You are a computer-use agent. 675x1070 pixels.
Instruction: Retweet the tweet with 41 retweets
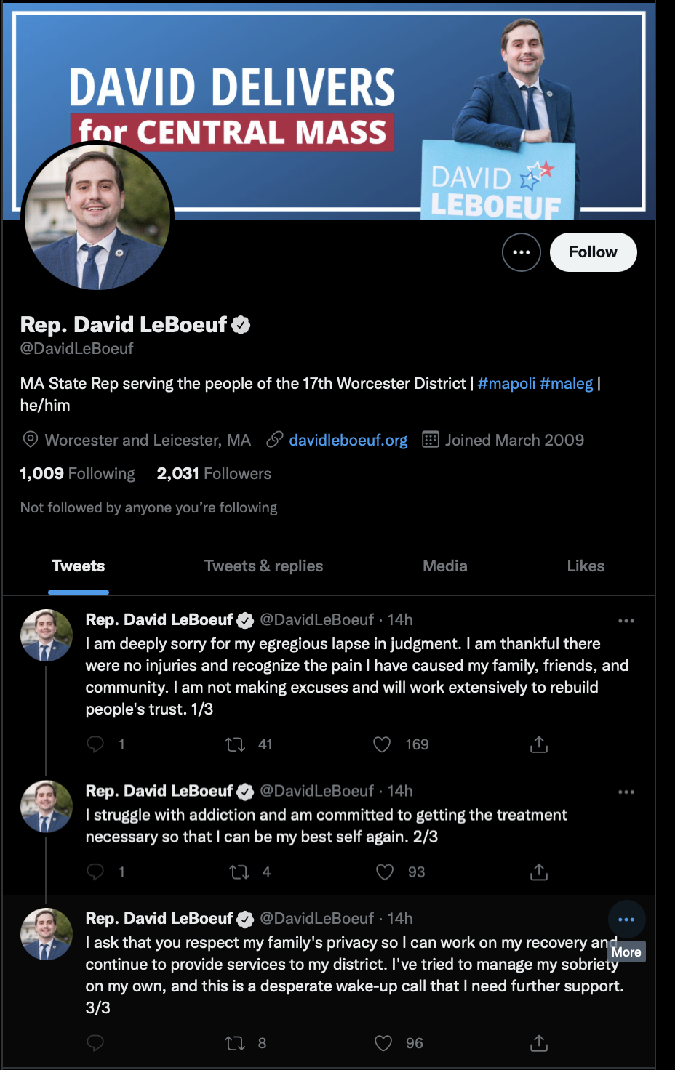(x=235, y=744)
